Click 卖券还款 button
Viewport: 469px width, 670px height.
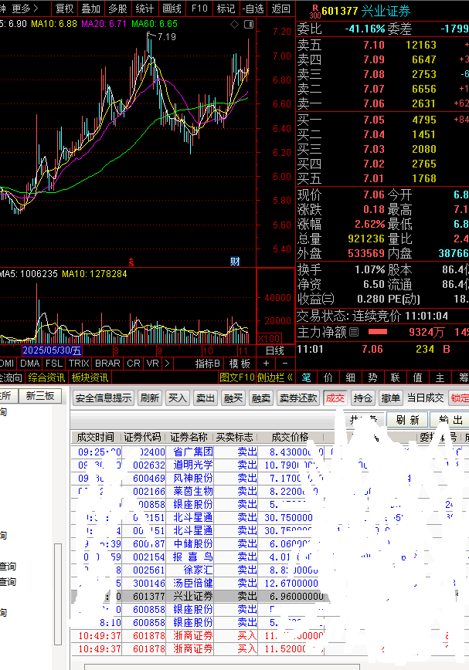coord(298,398)
